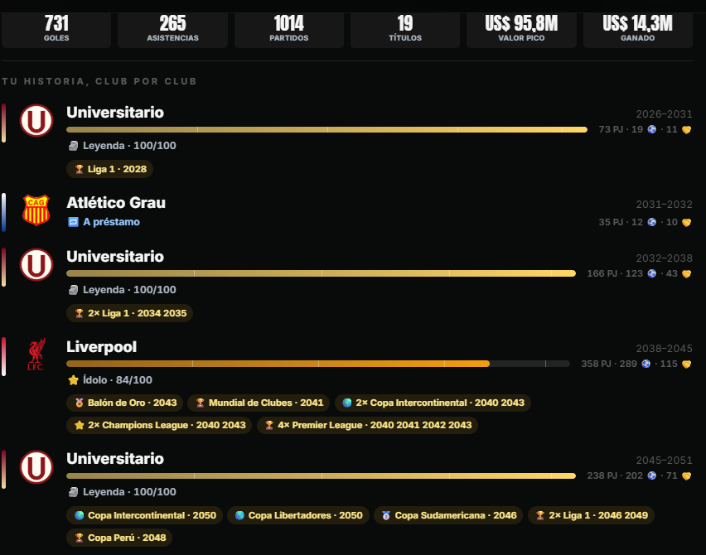Click the scroll icon beside 2045–2051 Leyenda
Image resolution: width=706 pixels, height=555 pixels.
tap(73, 492)
